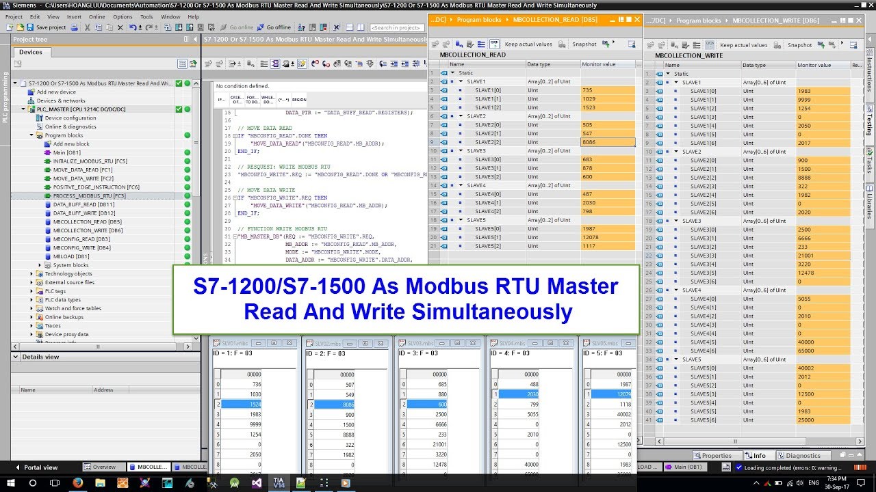Expand the PLC data types folder

point(31,300)
